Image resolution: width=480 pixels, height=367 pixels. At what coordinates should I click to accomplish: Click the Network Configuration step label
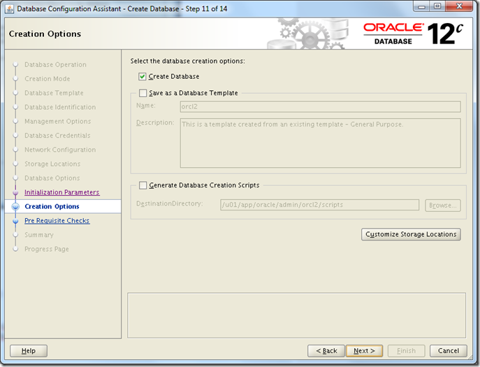coord(60,150)
